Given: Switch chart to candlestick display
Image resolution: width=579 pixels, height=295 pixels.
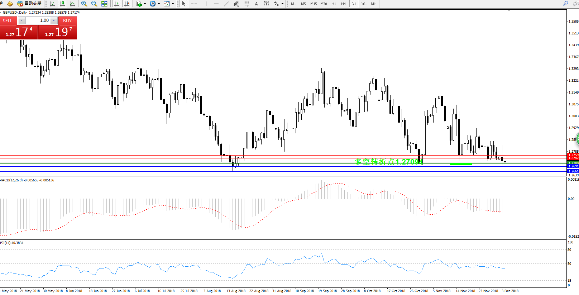Looking at the screenshot, I should [x=62, y=4].
